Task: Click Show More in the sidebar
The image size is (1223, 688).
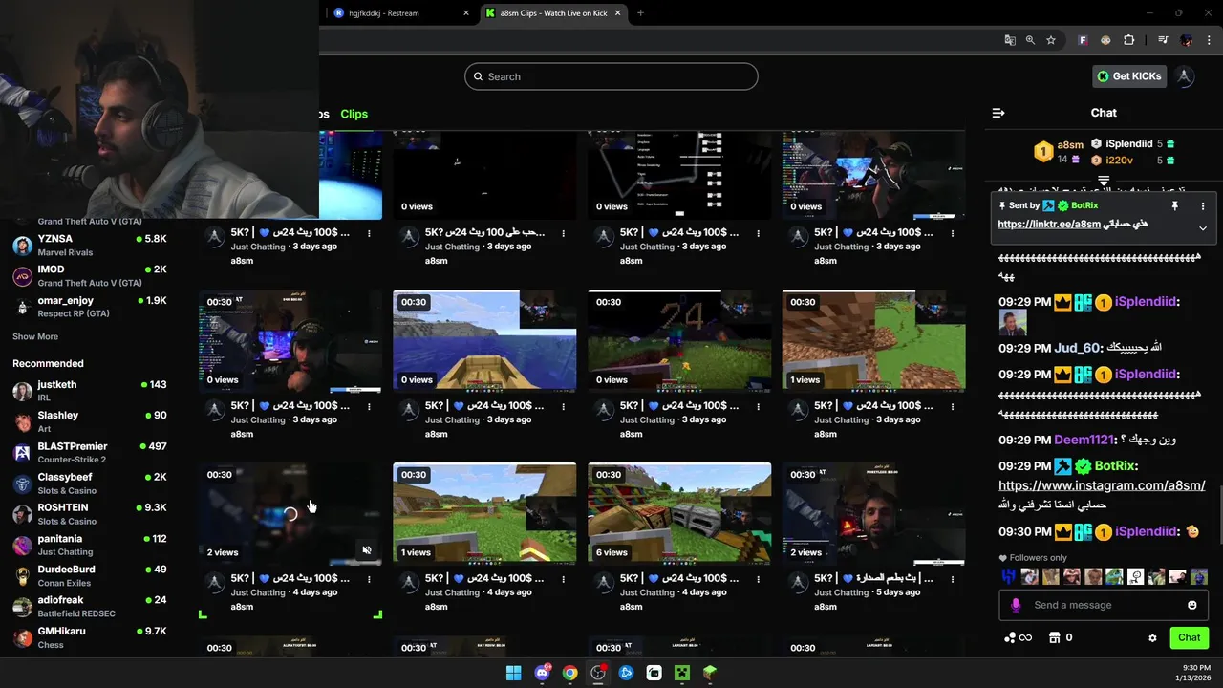Action: [35, 336]
